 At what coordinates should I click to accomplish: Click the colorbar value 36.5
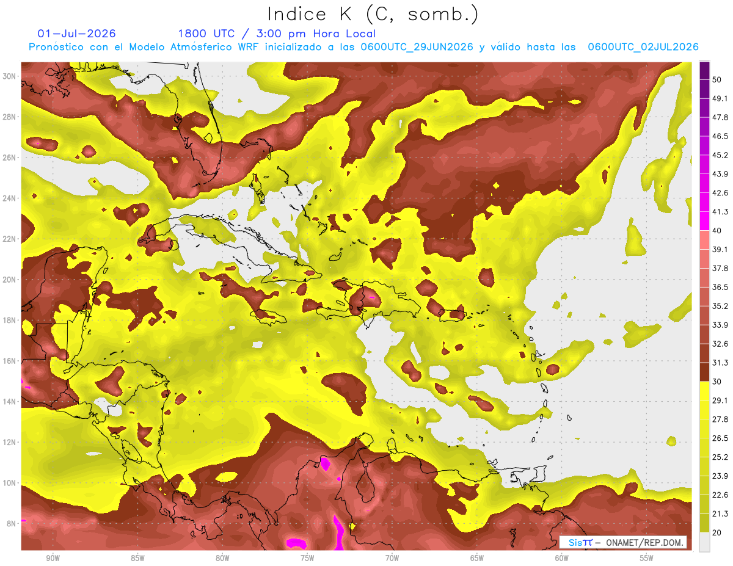(720, 287)
